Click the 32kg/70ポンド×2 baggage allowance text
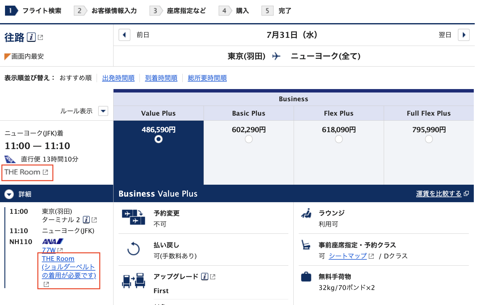The image size is (481, 305). click(x=347, y=287)
